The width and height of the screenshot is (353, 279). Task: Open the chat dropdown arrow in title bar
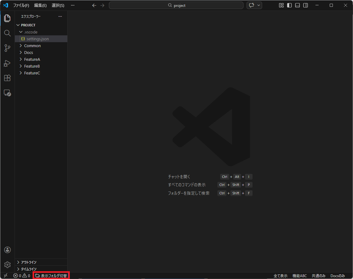tap(258, 5)
